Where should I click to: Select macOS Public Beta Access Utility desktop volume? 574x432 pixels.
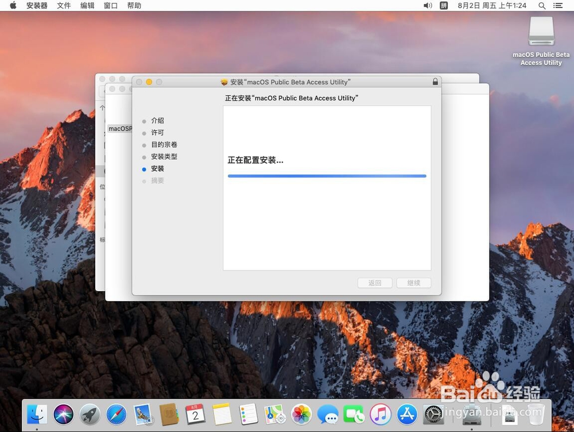click(x=541, y=41)
